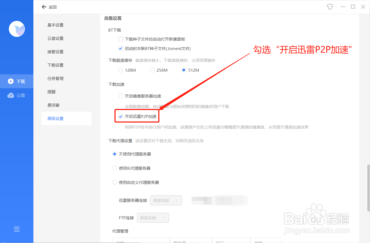Click the 下载加速 section label
The image size is (370, 243).
(x=116, y=84)
